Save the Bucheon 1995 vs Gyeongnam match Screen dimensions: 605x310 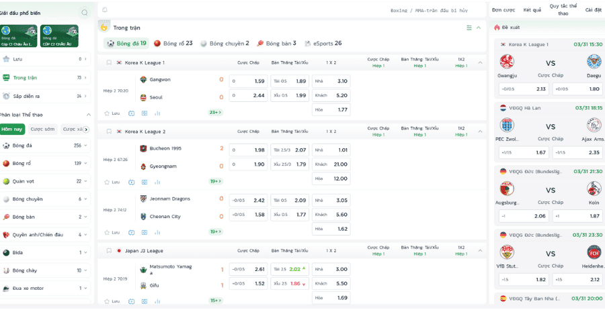[x=112, y=182]
